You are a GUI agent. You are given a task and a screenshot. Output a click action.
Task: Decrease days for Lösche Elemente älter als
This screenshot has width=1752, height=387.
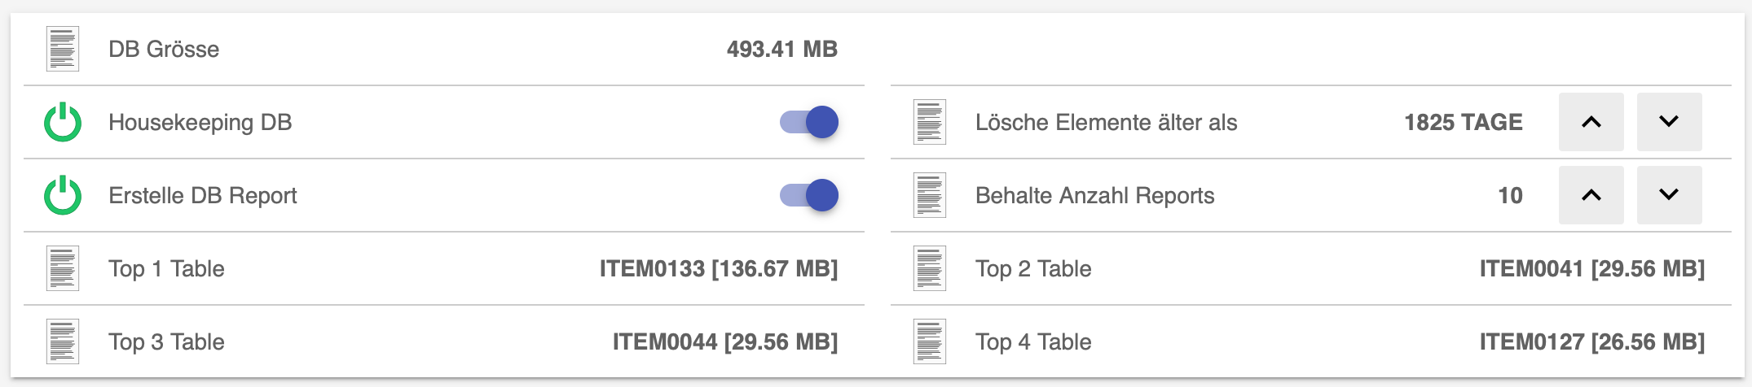pyautogui.click(x=1669, y=122)
